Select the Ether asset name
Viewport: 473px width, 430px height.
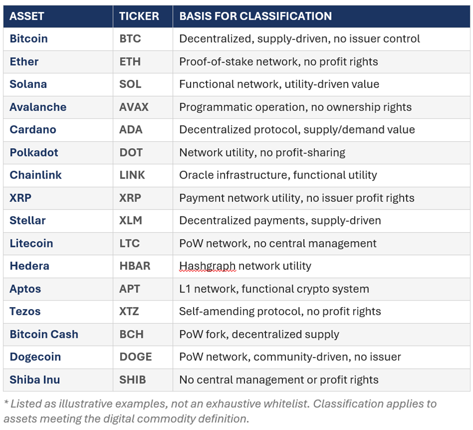(24, 62)
